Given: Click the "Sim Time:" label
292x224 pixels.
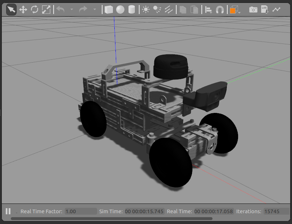Looking at the screenshot, I should [111, 211].
